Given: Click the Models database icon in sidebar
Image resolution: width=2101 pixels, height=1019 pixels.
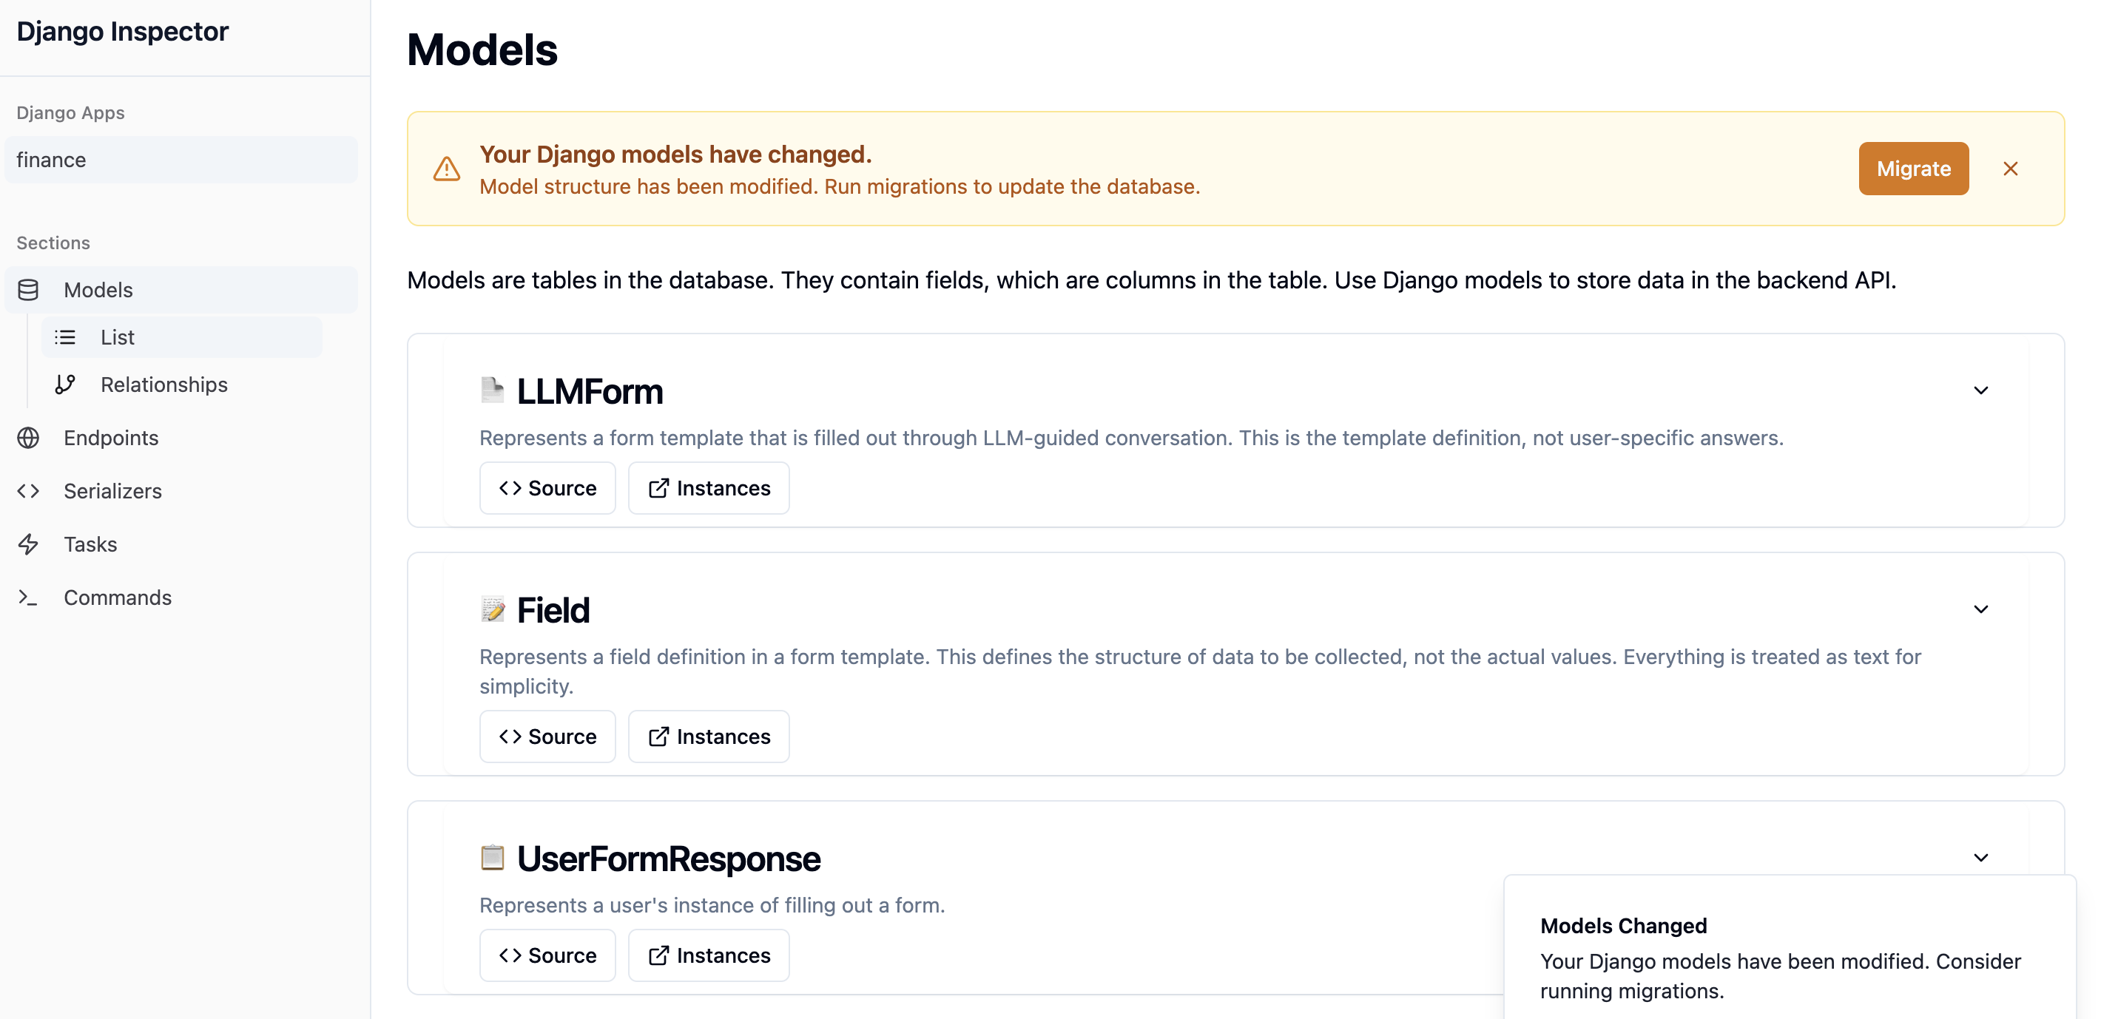Looking at the screenshot, I should point(29,290).
